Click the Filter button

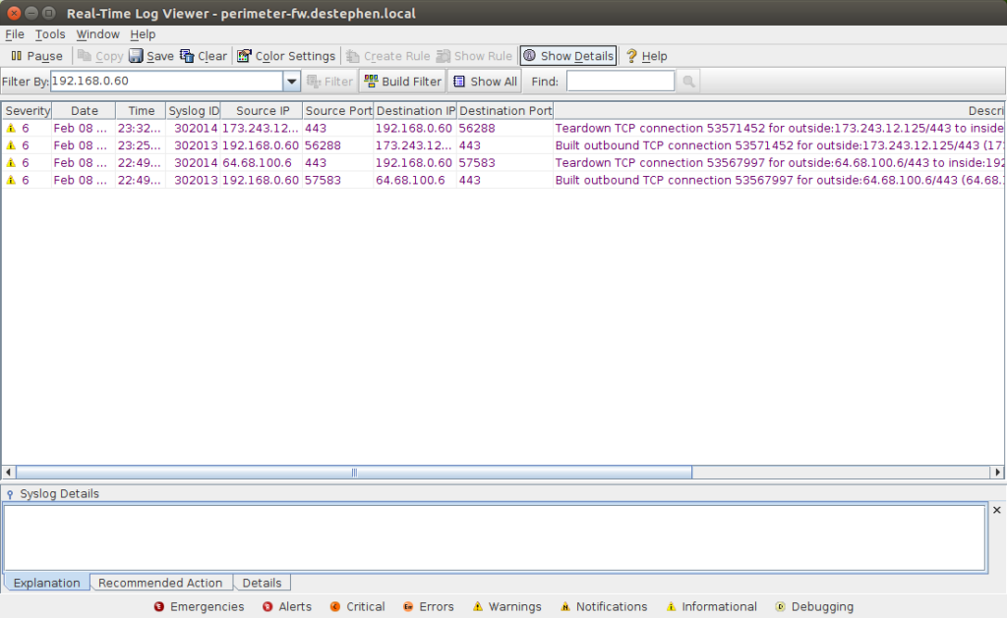pyautogui.click(x=330, y=82)
